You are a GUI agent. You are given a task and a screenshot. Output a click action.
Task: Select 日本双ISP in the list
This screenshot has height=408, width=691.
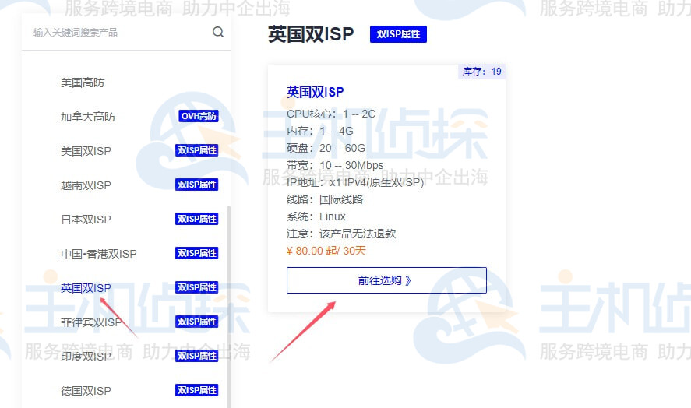pos(86,220)
